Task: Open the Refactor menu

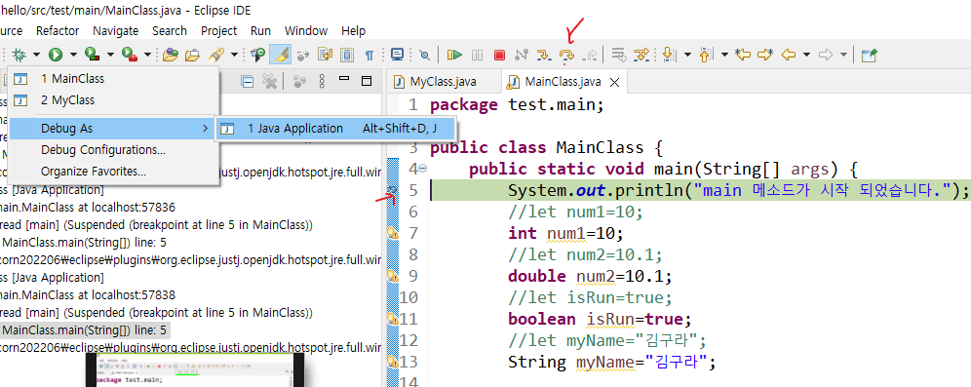Action: 58,30
